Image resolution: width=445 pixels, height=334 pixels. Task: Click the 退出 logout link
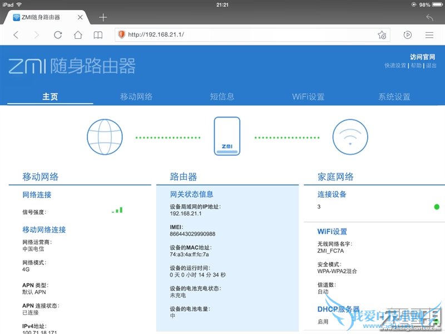[x=431, y=66]
